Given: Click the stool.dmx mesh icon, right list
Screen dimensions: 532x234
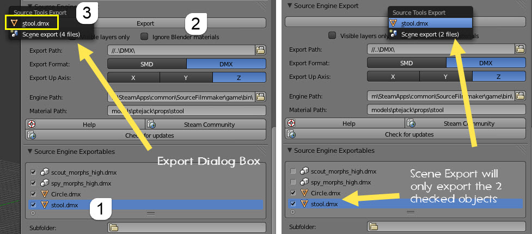Looking at the screenshot, I should pyautogui.click(x=305, y=204).
